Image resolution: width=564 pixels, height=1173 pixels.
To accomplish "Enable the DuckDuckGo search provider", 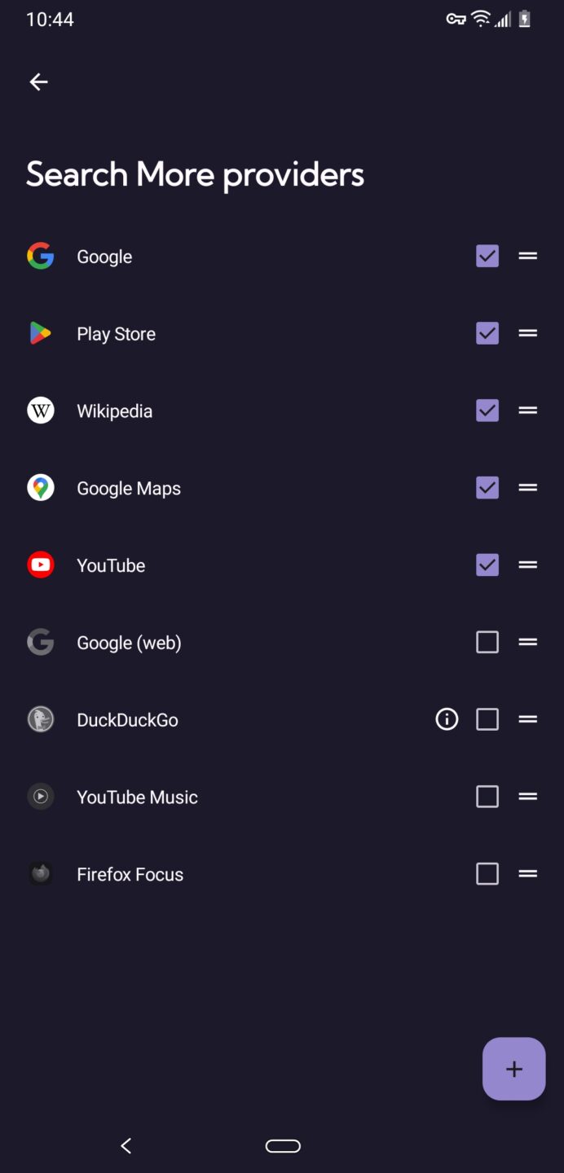I will 487,719.
